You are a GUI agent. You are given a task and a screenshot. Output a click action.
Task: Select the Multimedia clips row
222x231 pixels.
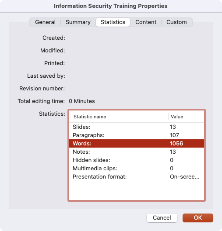coord(137,168)
